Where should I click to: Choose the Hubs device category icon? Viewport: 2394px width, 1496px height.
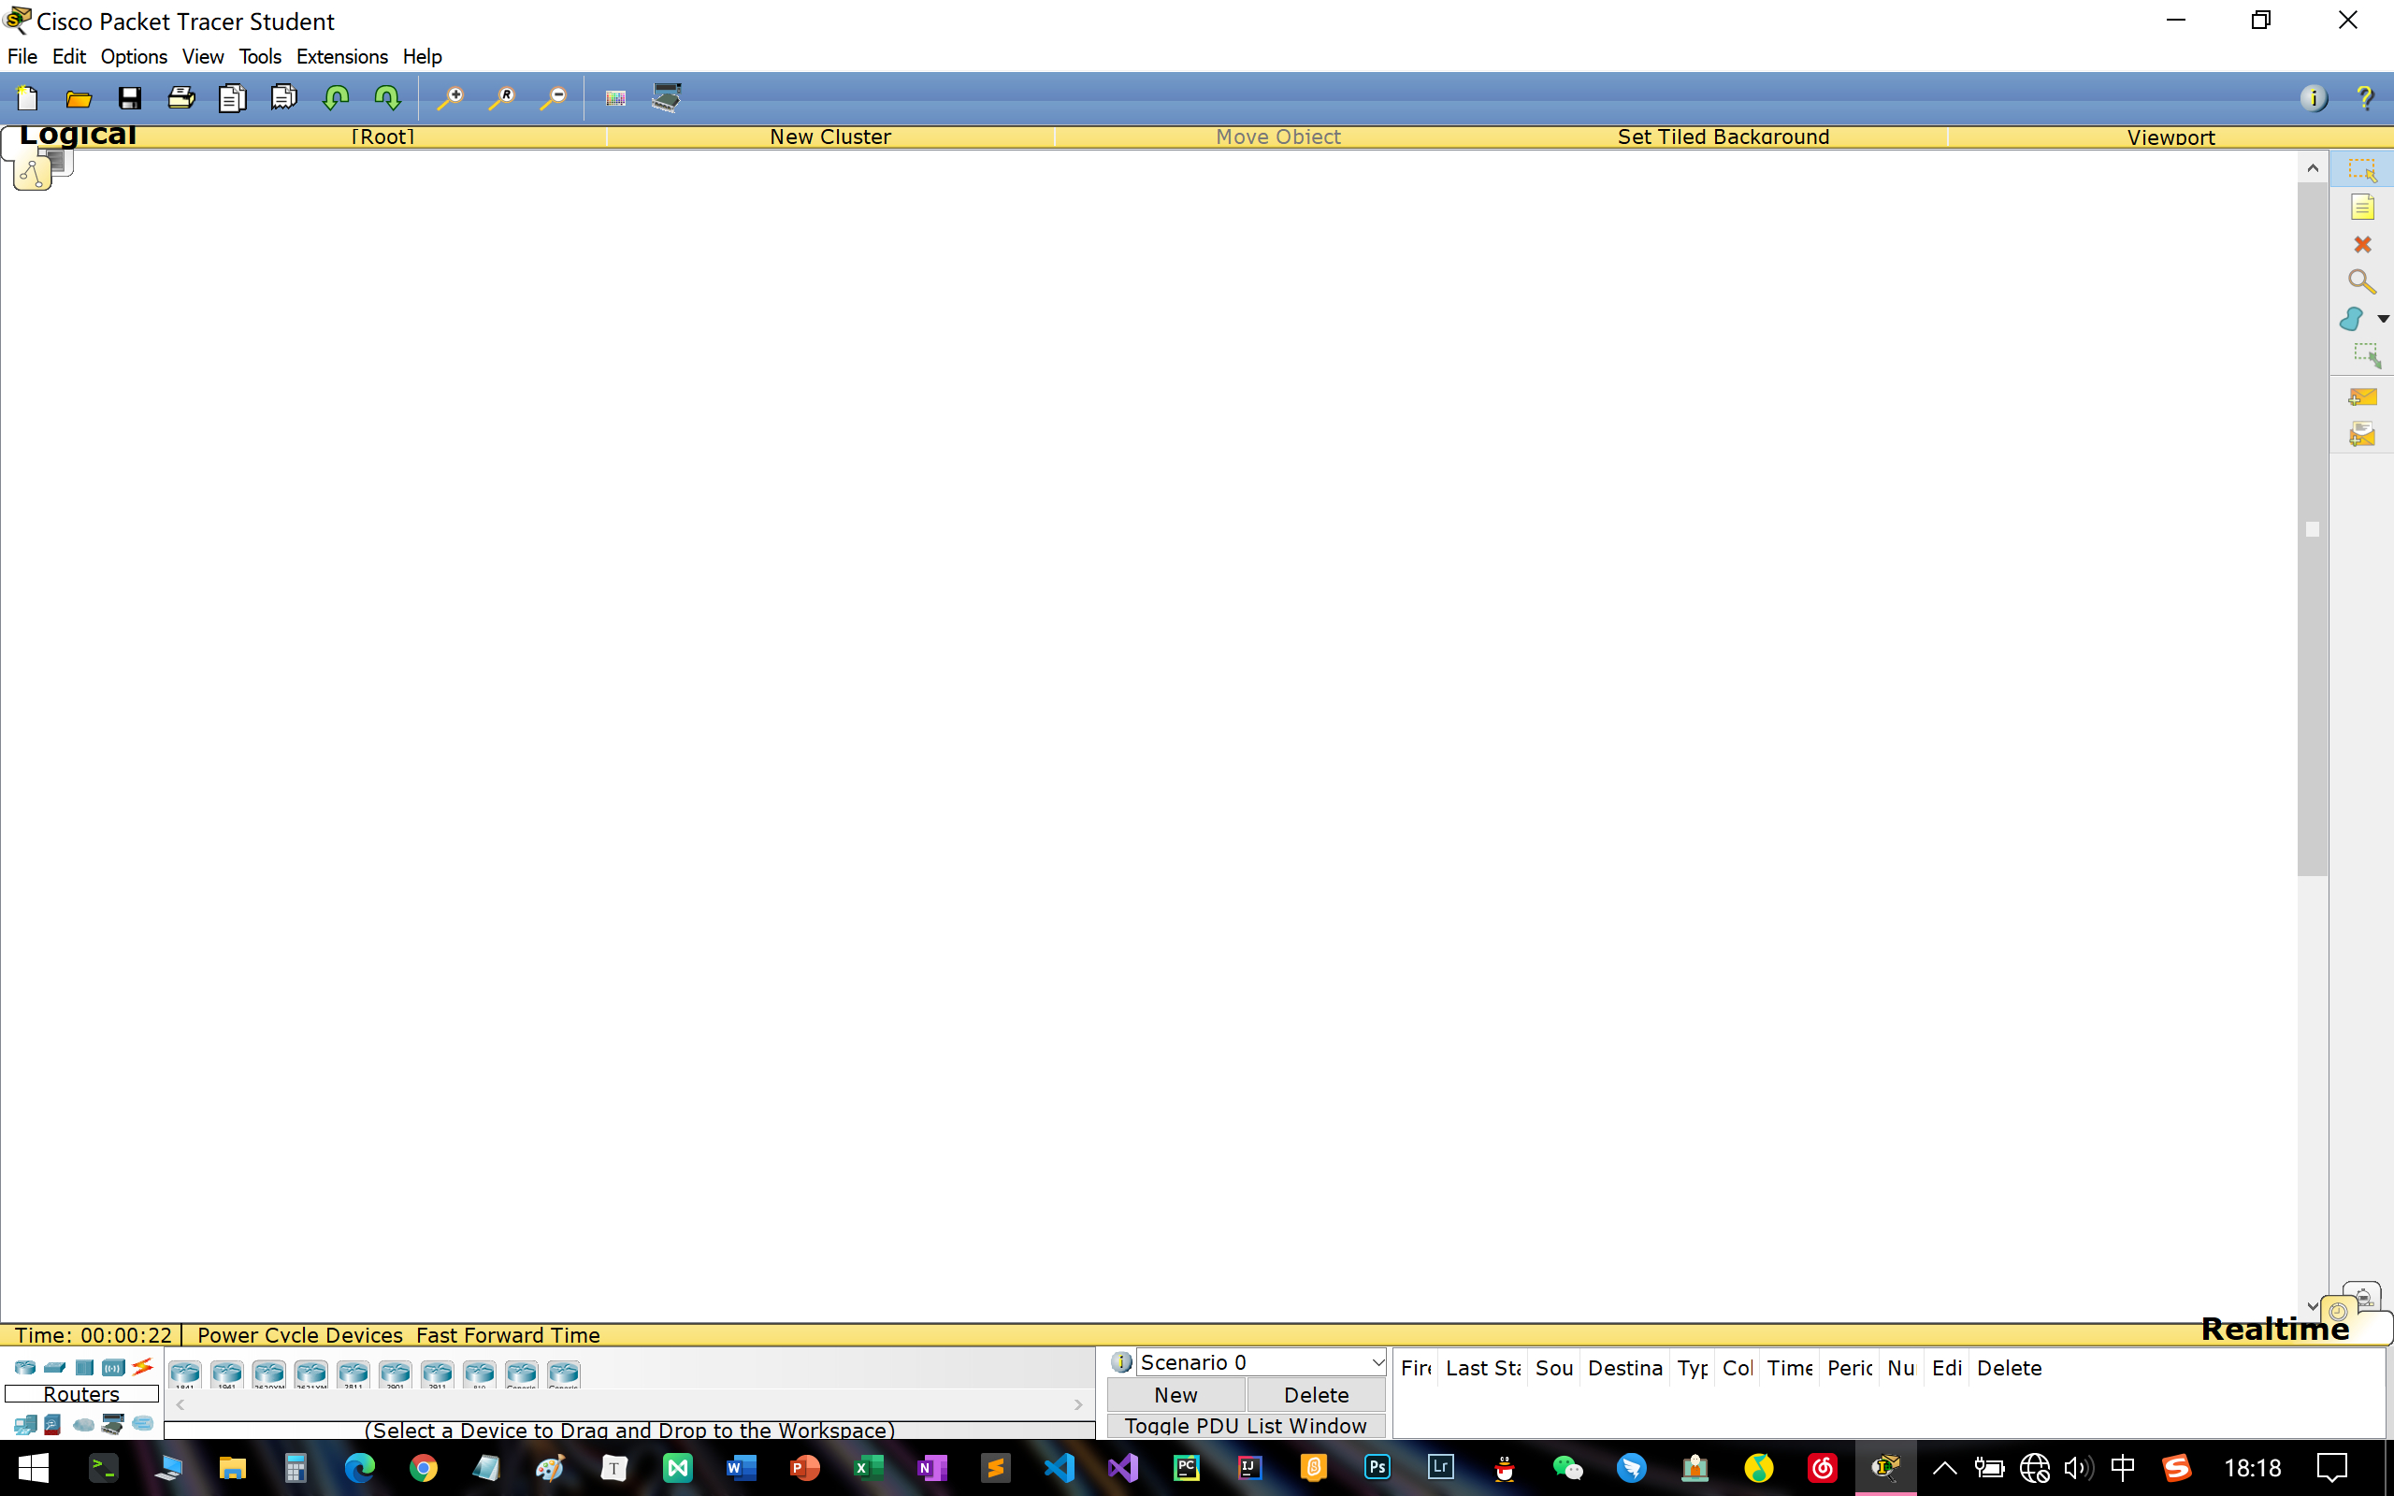85,1367
